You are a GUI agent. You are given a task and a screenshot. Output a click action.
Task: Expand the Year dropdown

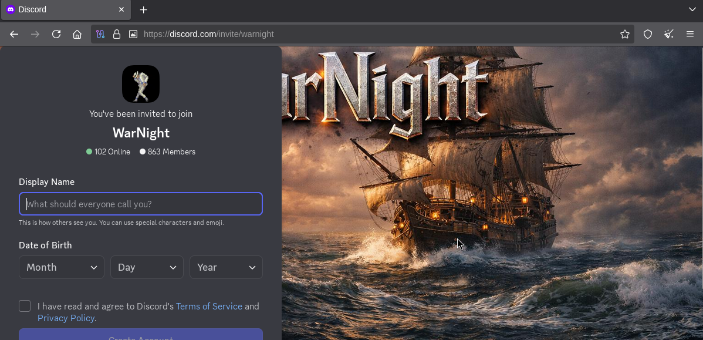[x=226, y=267]
